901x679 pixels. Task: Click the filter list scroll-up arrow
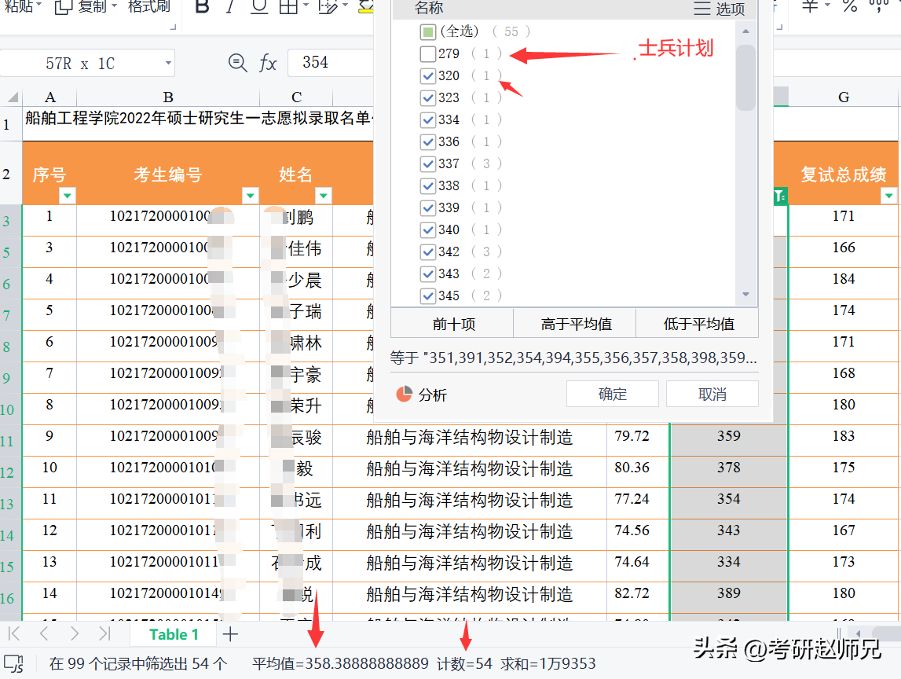click(745, 31)
